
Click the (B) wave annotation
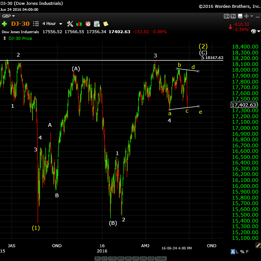click(113, 223)
